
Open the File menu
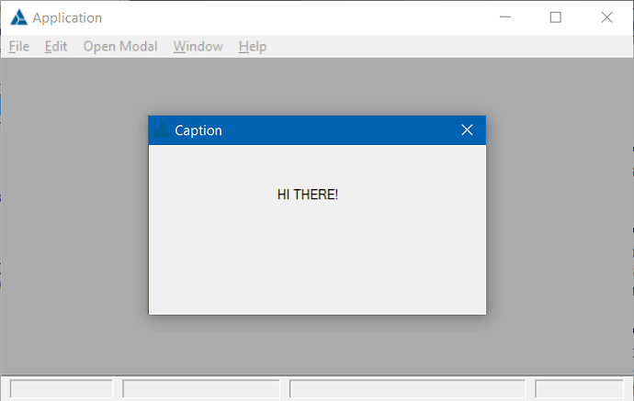[x=19, y=46]
